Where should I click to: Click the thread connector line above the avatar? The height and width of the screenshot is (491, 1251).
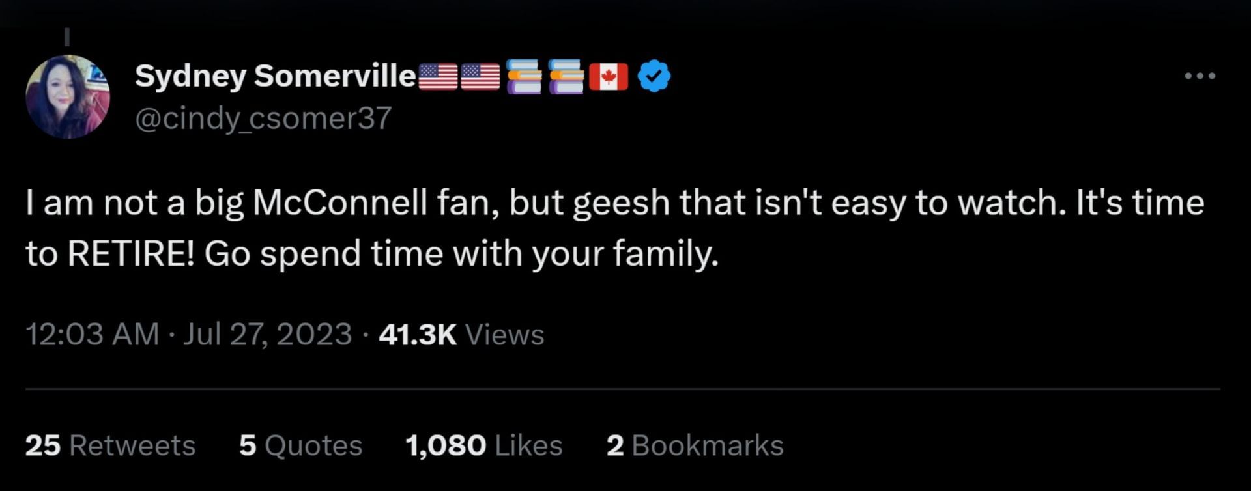tap(66, 36)
